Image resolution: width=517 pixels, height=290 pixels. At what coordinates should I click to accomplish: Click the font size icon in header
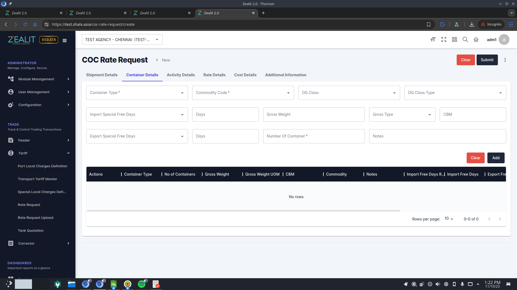(433, 40)
